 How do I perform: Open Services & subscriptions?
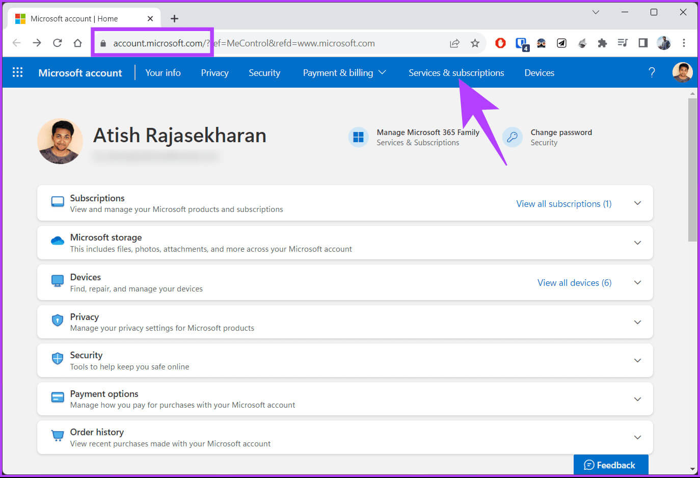[456, 72]
